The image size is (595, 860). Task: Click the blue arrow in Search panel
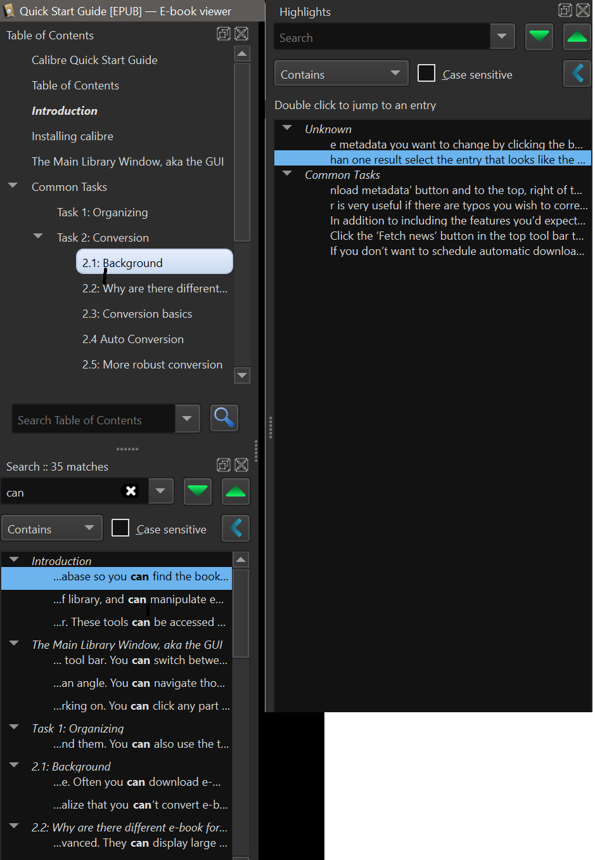pyautogui.click(x=236, y=528)
